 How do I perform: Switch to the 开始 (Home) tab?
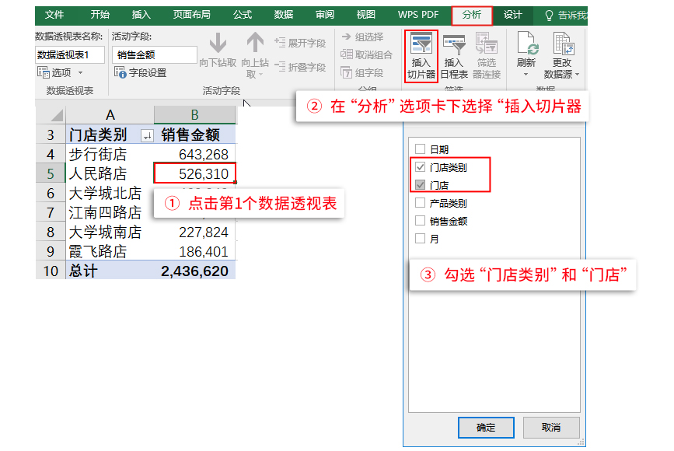(x=100, y=15)
